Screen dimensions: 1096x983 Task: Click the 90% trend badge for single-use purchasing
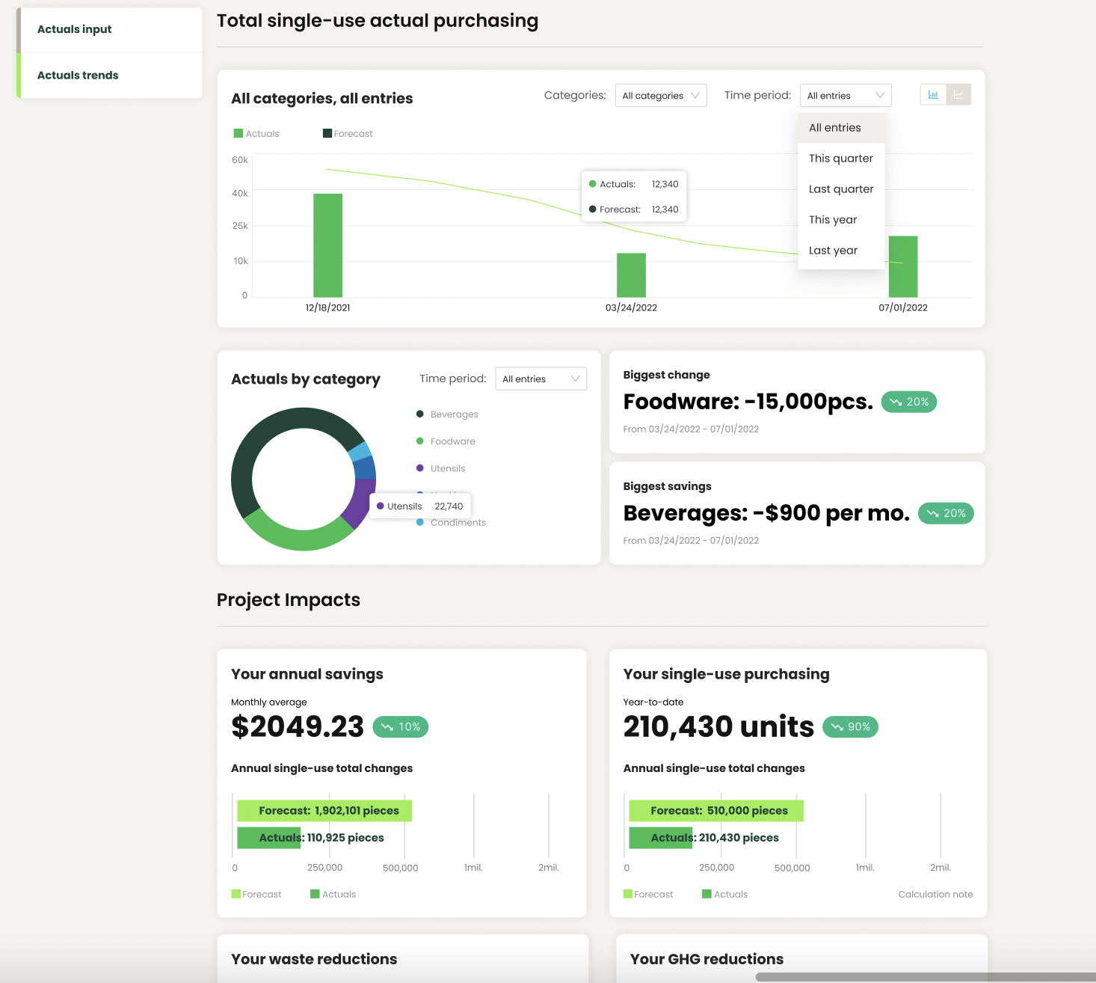tap(851, 727)
